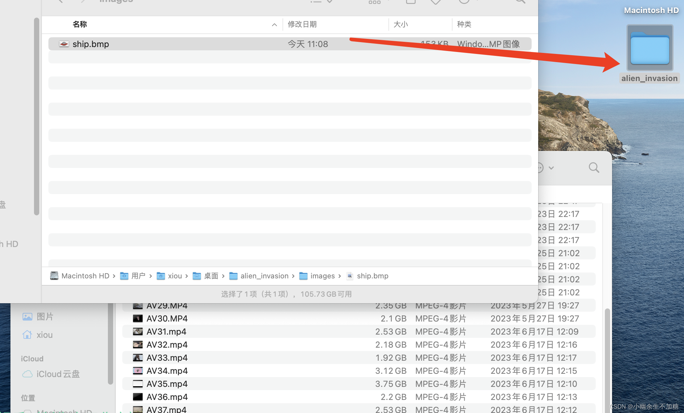
Task: Sort by 修改日期 column header
Action: (302, 24)
